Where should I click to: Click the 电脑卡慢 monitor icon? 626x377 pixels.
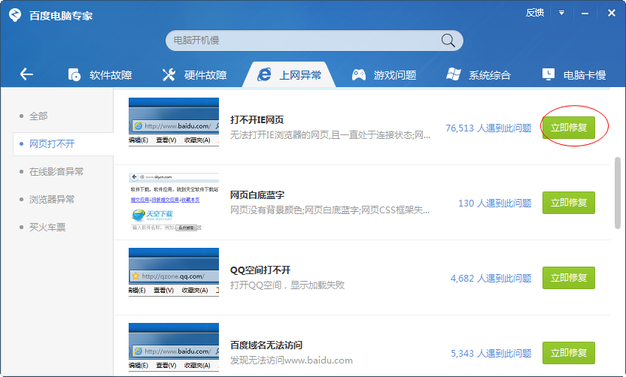pos(549,74)
